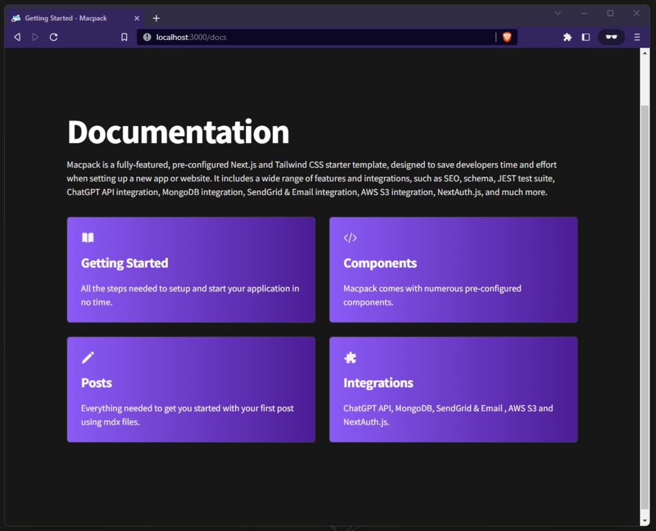The image size is (656, 531).
Task: Minimize the browser window
Action: click(584, 14)
